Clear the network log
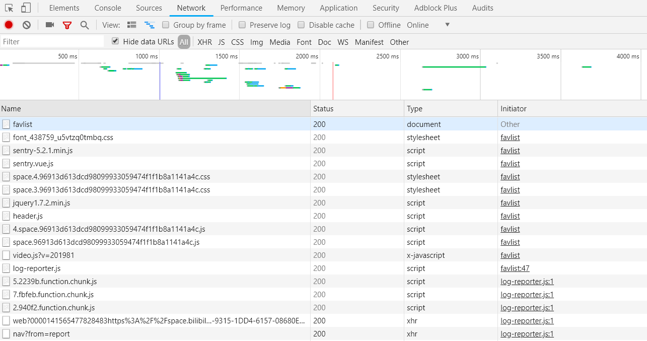 27,25
